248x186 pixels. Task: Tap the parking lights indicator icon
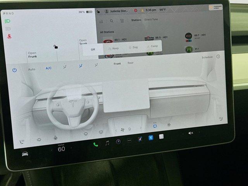(x=8, y=29)
